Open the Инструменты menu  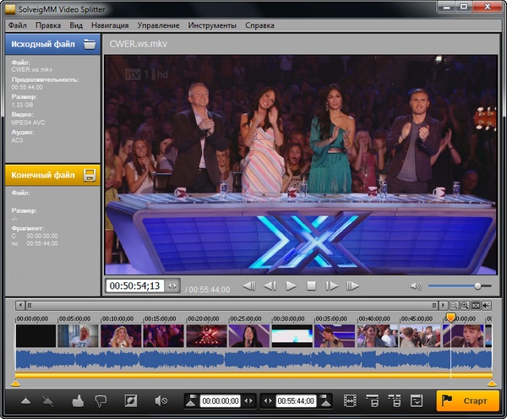coord(212,25)
